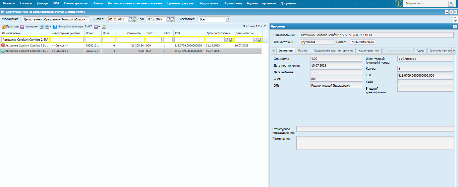Open the НФА menu

coord(56,3)
